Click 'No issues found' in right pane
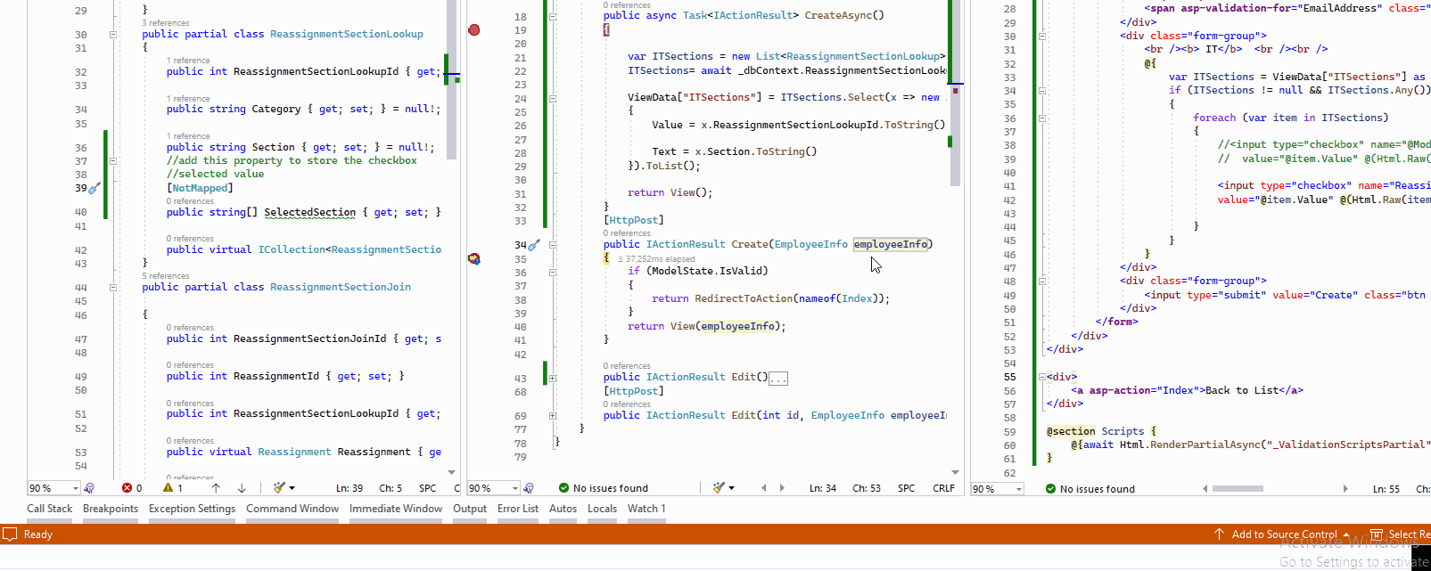This screenshot has width=1431, height=571. tap(1098, 489)
